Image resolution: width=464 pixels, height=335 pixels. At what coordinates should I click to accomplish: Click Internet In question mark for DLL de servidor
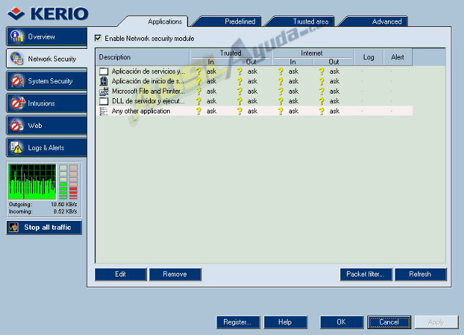coord(280,101)
